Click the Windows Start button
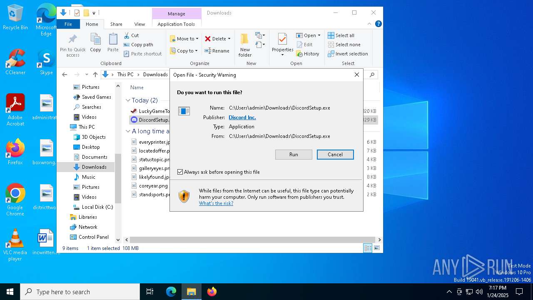 10,292
